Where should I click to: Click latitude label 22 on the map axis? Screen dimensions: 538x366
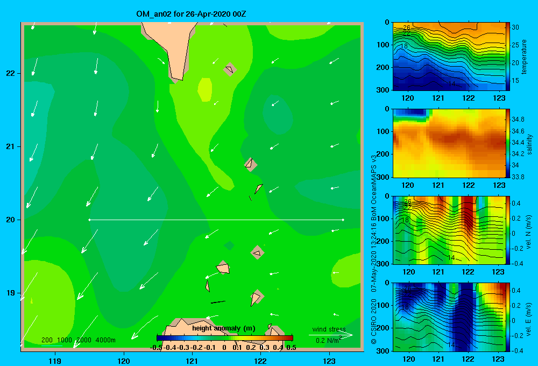point(10,73)
